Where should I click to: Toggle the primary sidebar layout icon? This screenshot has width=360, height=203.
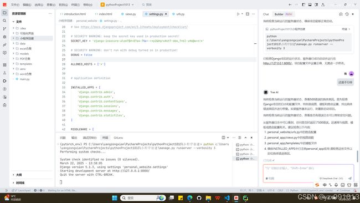(x=304, y=4)
